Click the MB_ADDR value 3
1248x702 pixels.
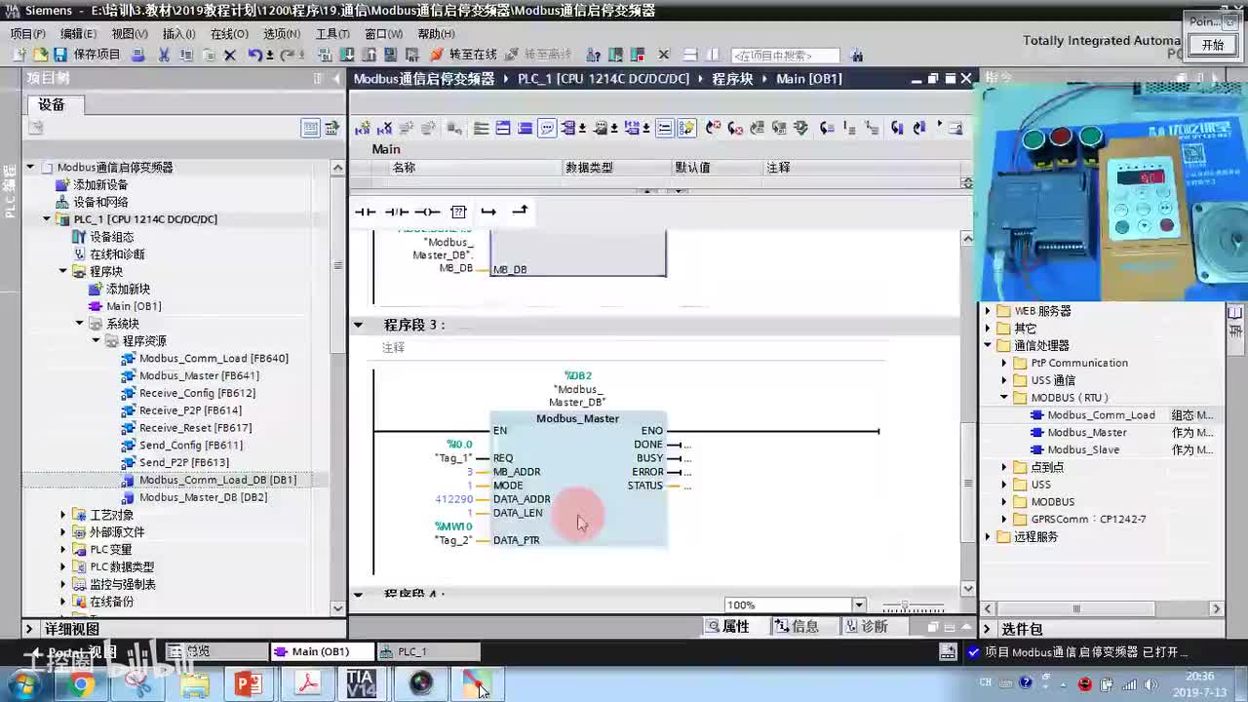(x=470, y=472)
